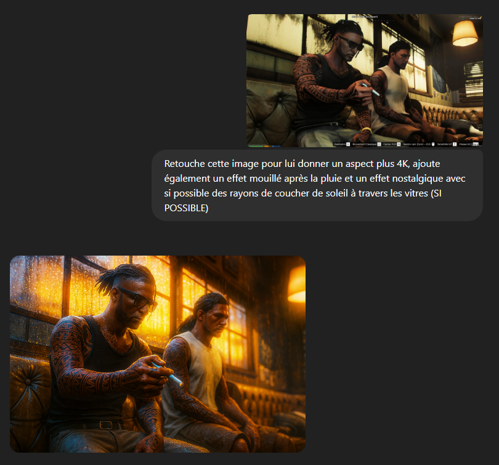499x465 pixels.
Task: Open the uploaded game screenshot thumbnail
Action: 365,81
